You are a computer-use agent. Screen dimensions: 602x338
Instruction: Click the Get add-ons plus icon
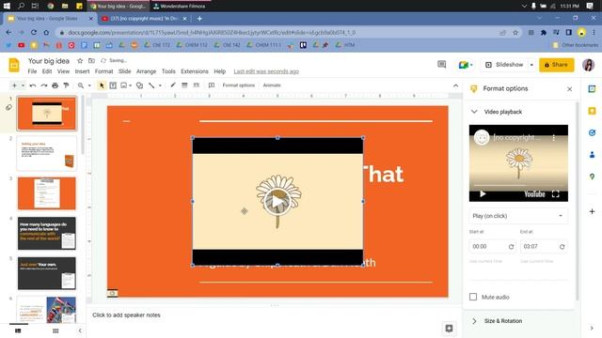click(x=592, y=211)
